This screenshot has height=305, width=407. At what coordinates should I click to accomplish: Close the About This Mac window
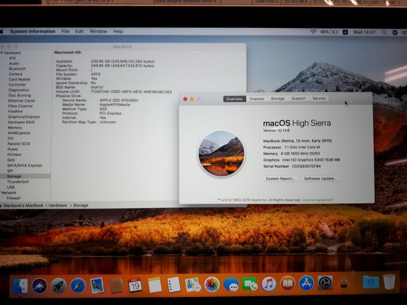(185, 99)
